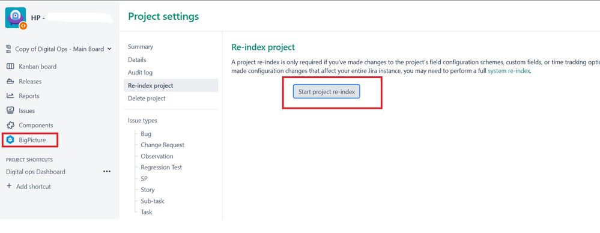Click the Components puzzle icon
This screenshot has height=233, width=600.
point(10,125)
